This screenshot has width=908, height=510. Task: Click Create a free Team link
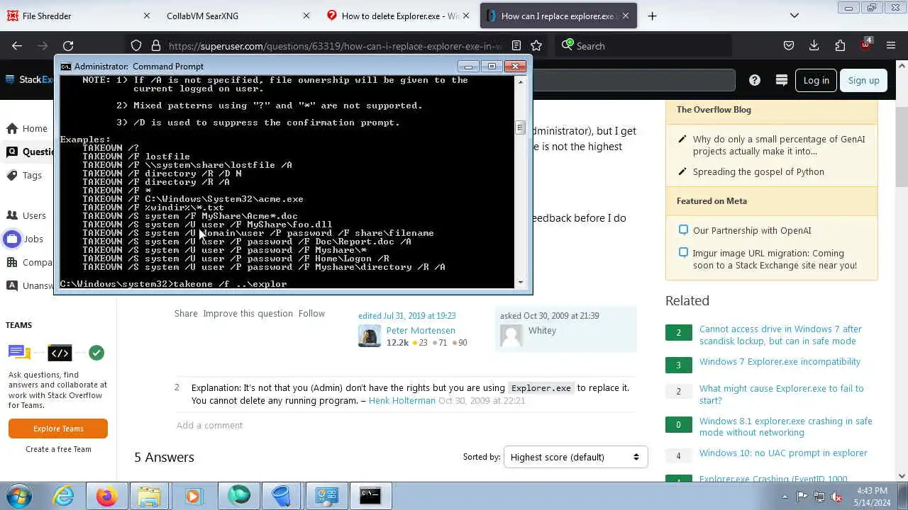(x=58, y=449)
